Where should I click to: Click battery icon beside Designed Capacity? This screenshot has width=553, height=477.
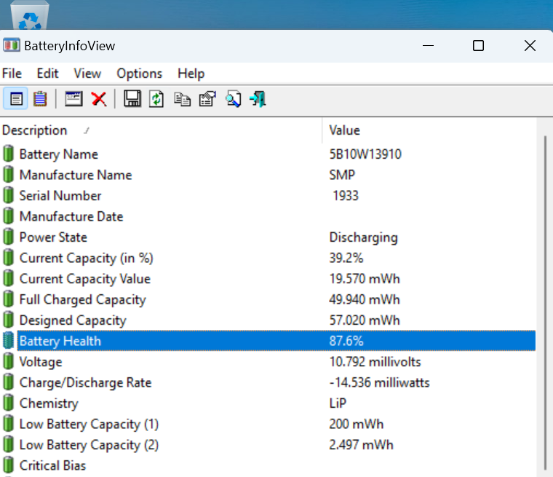click(x=9, y=320)
